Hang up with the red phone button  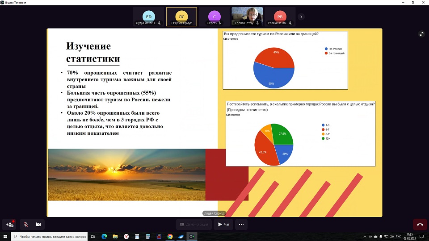420,224
